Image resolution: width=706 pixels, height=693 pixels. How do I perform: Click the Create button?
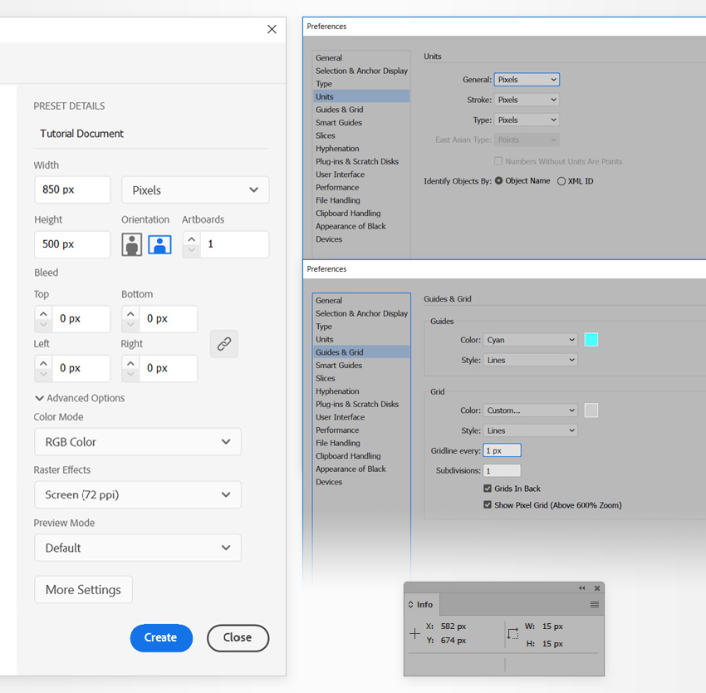tap(161, 637)
